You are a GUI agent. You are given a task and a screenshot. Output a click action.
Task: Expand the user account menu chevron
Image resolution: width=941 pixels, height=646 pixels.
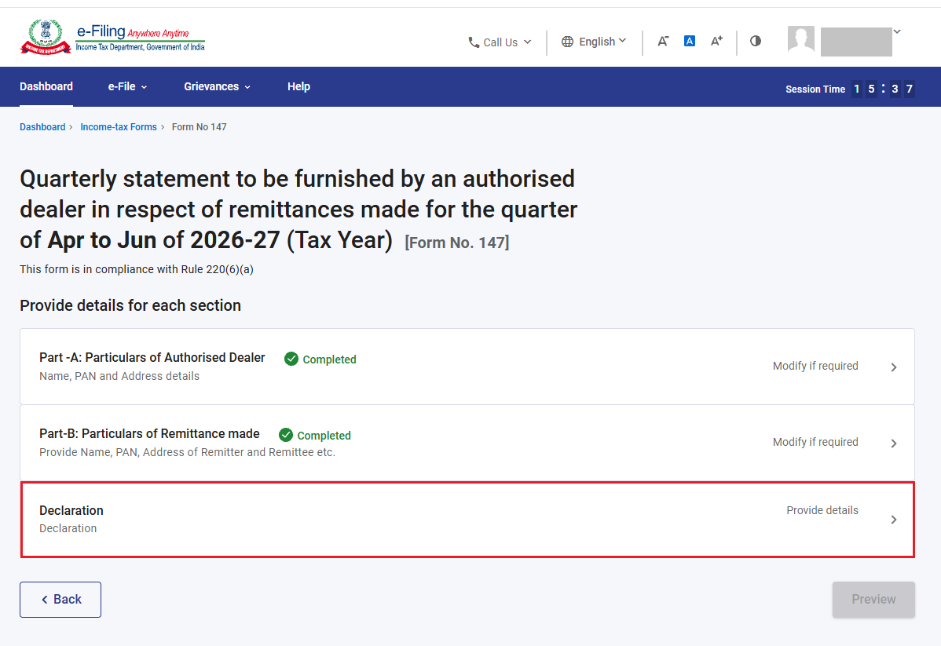[897, 31]
